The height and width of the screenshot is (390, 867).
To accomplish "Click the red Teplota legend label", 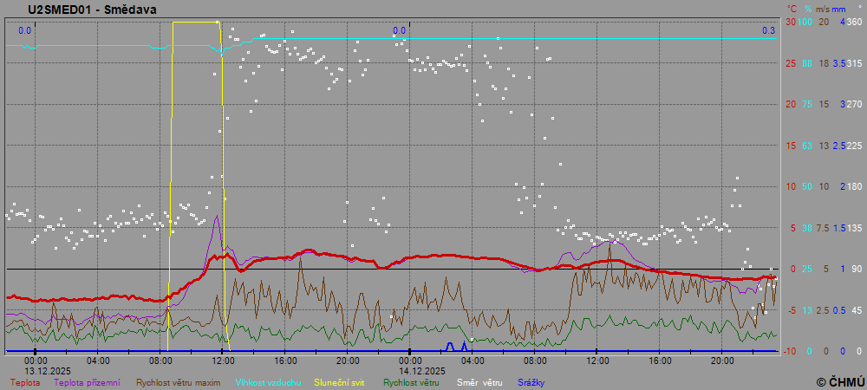I will pyautogui.click(x=24, y=382).
